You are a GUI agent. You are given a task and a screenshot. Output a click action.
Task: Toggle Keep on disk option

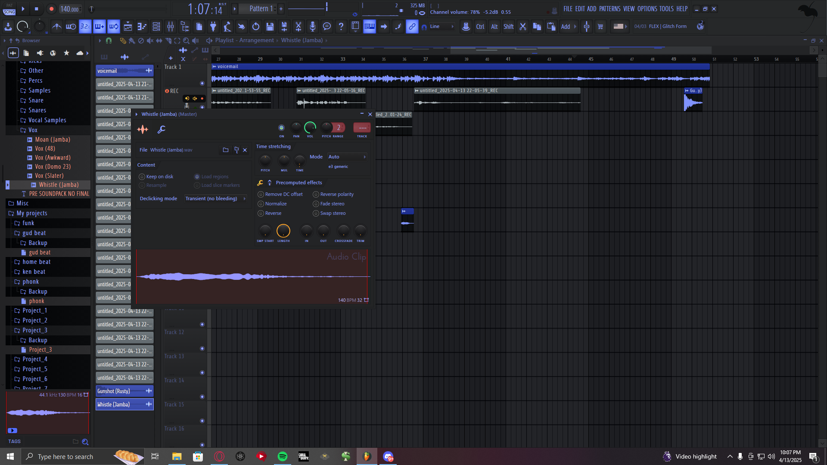coord(142,177)
